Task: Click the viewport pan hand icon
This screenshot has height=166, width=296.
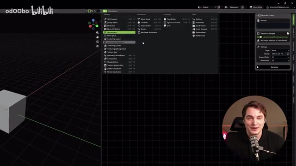Action: [x=98, y=37]
